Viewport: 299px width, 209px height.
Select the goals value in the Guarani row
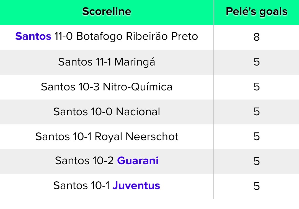click(256, 161)
